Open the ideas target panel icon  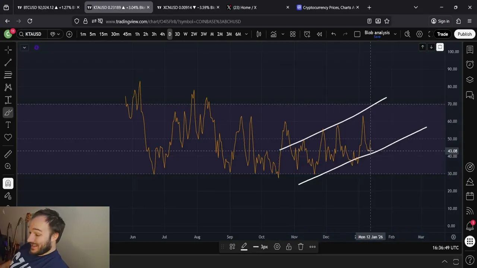[x=470, y=167]
